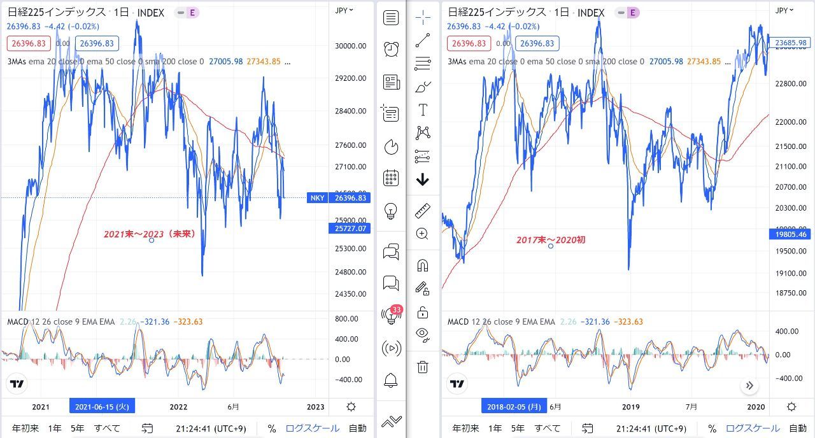Click the trash can remove drawings icon
815x438 pixels.
[x=422, y=367]
